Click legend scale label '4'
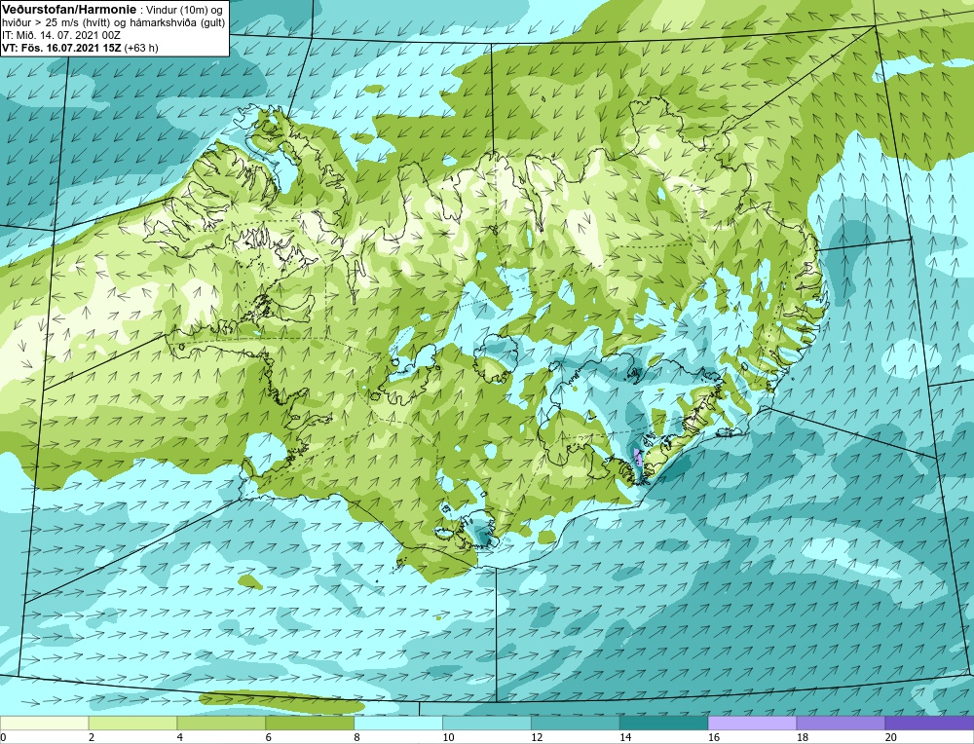This screenshot has width=974, height=744. pyautogui.click(x=180, y=737)
